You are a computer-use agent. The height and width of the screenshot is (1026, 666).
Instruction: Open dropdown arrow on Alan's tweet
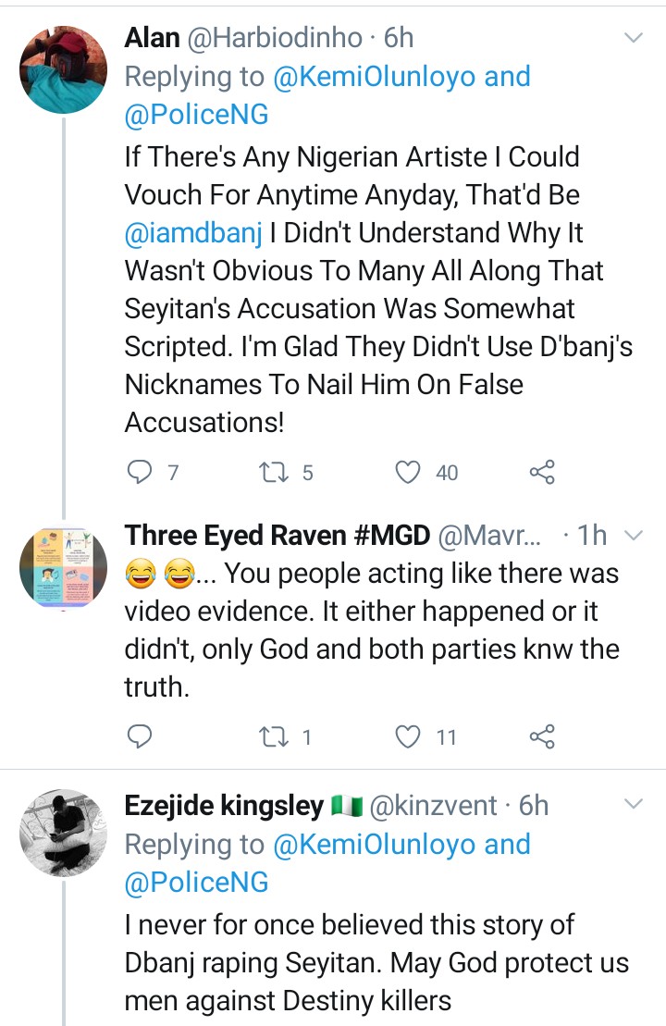pos(634,38)
